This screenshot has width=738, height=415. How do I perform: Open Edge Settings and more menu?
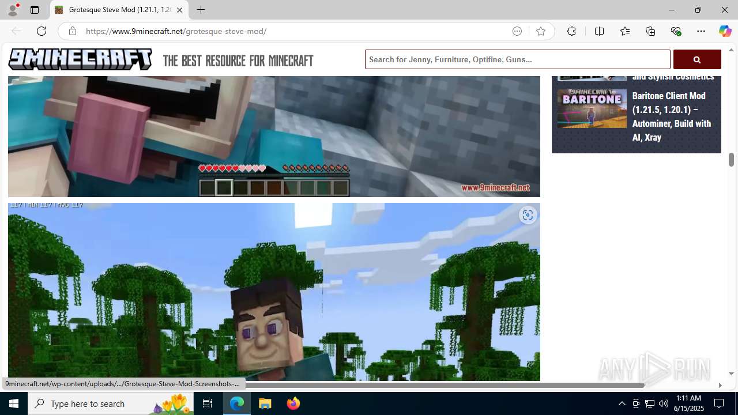701,31
